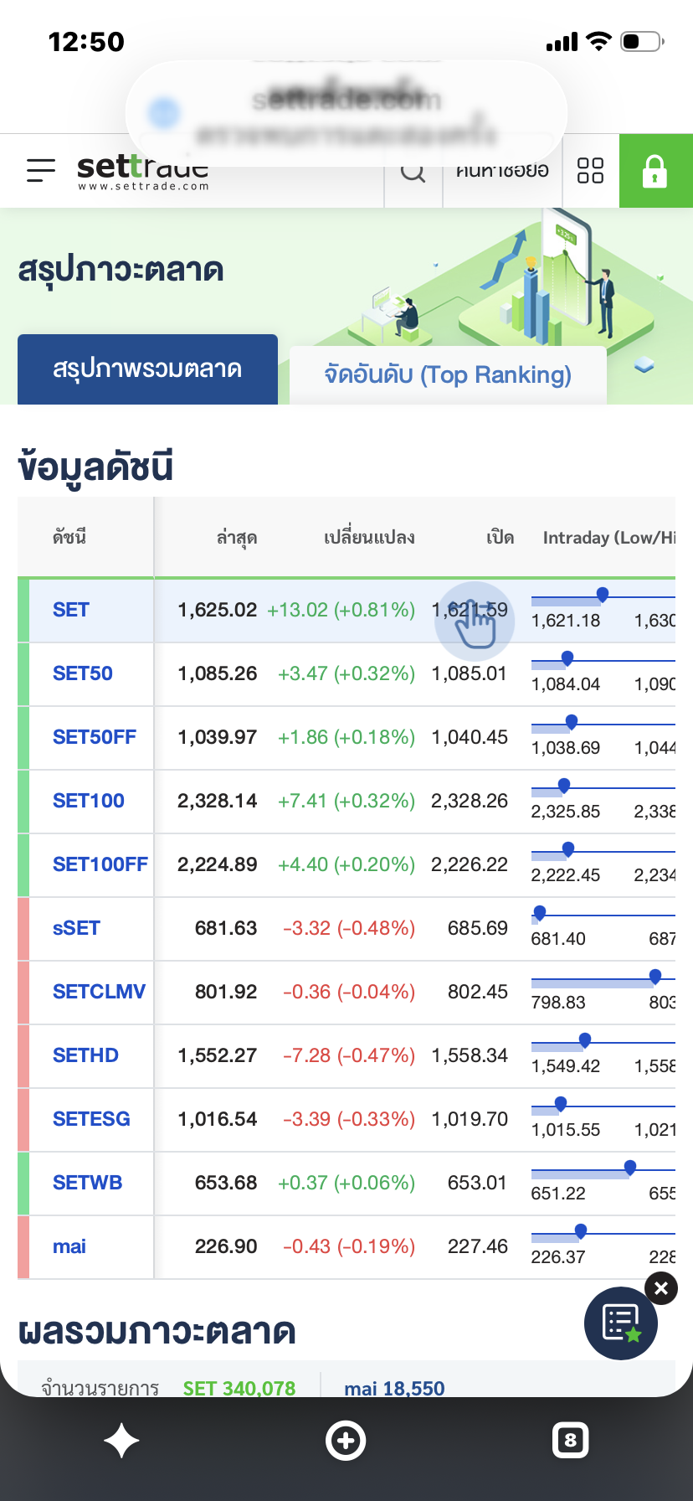Open the SETESG index link

pos(91,1119)
